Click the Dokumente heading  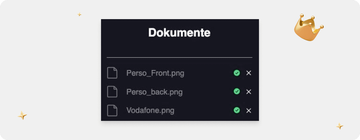coord(179,33)
